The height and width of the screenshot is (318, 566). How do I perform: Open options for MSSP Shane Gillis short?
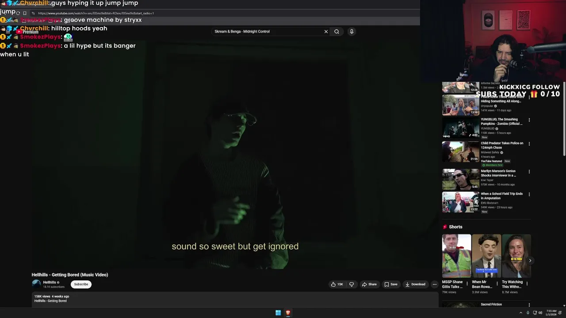467,284
